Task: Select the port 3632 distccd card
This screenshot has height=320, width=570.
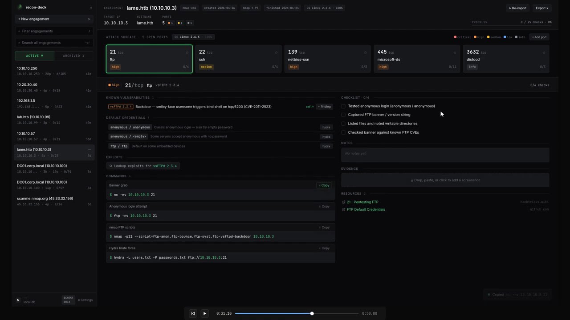Action: [x=506, y=59]
